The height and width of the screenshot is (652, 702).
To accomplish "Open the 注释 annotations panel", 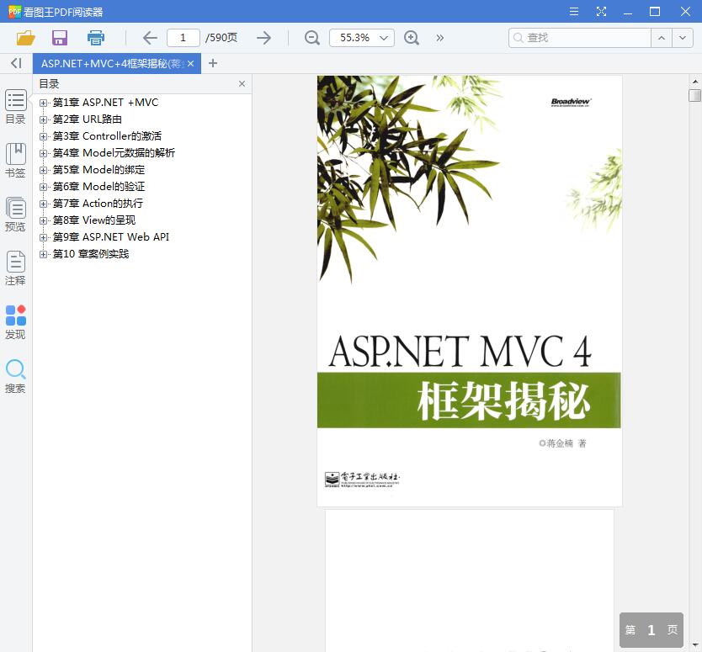I will point(16,268).
